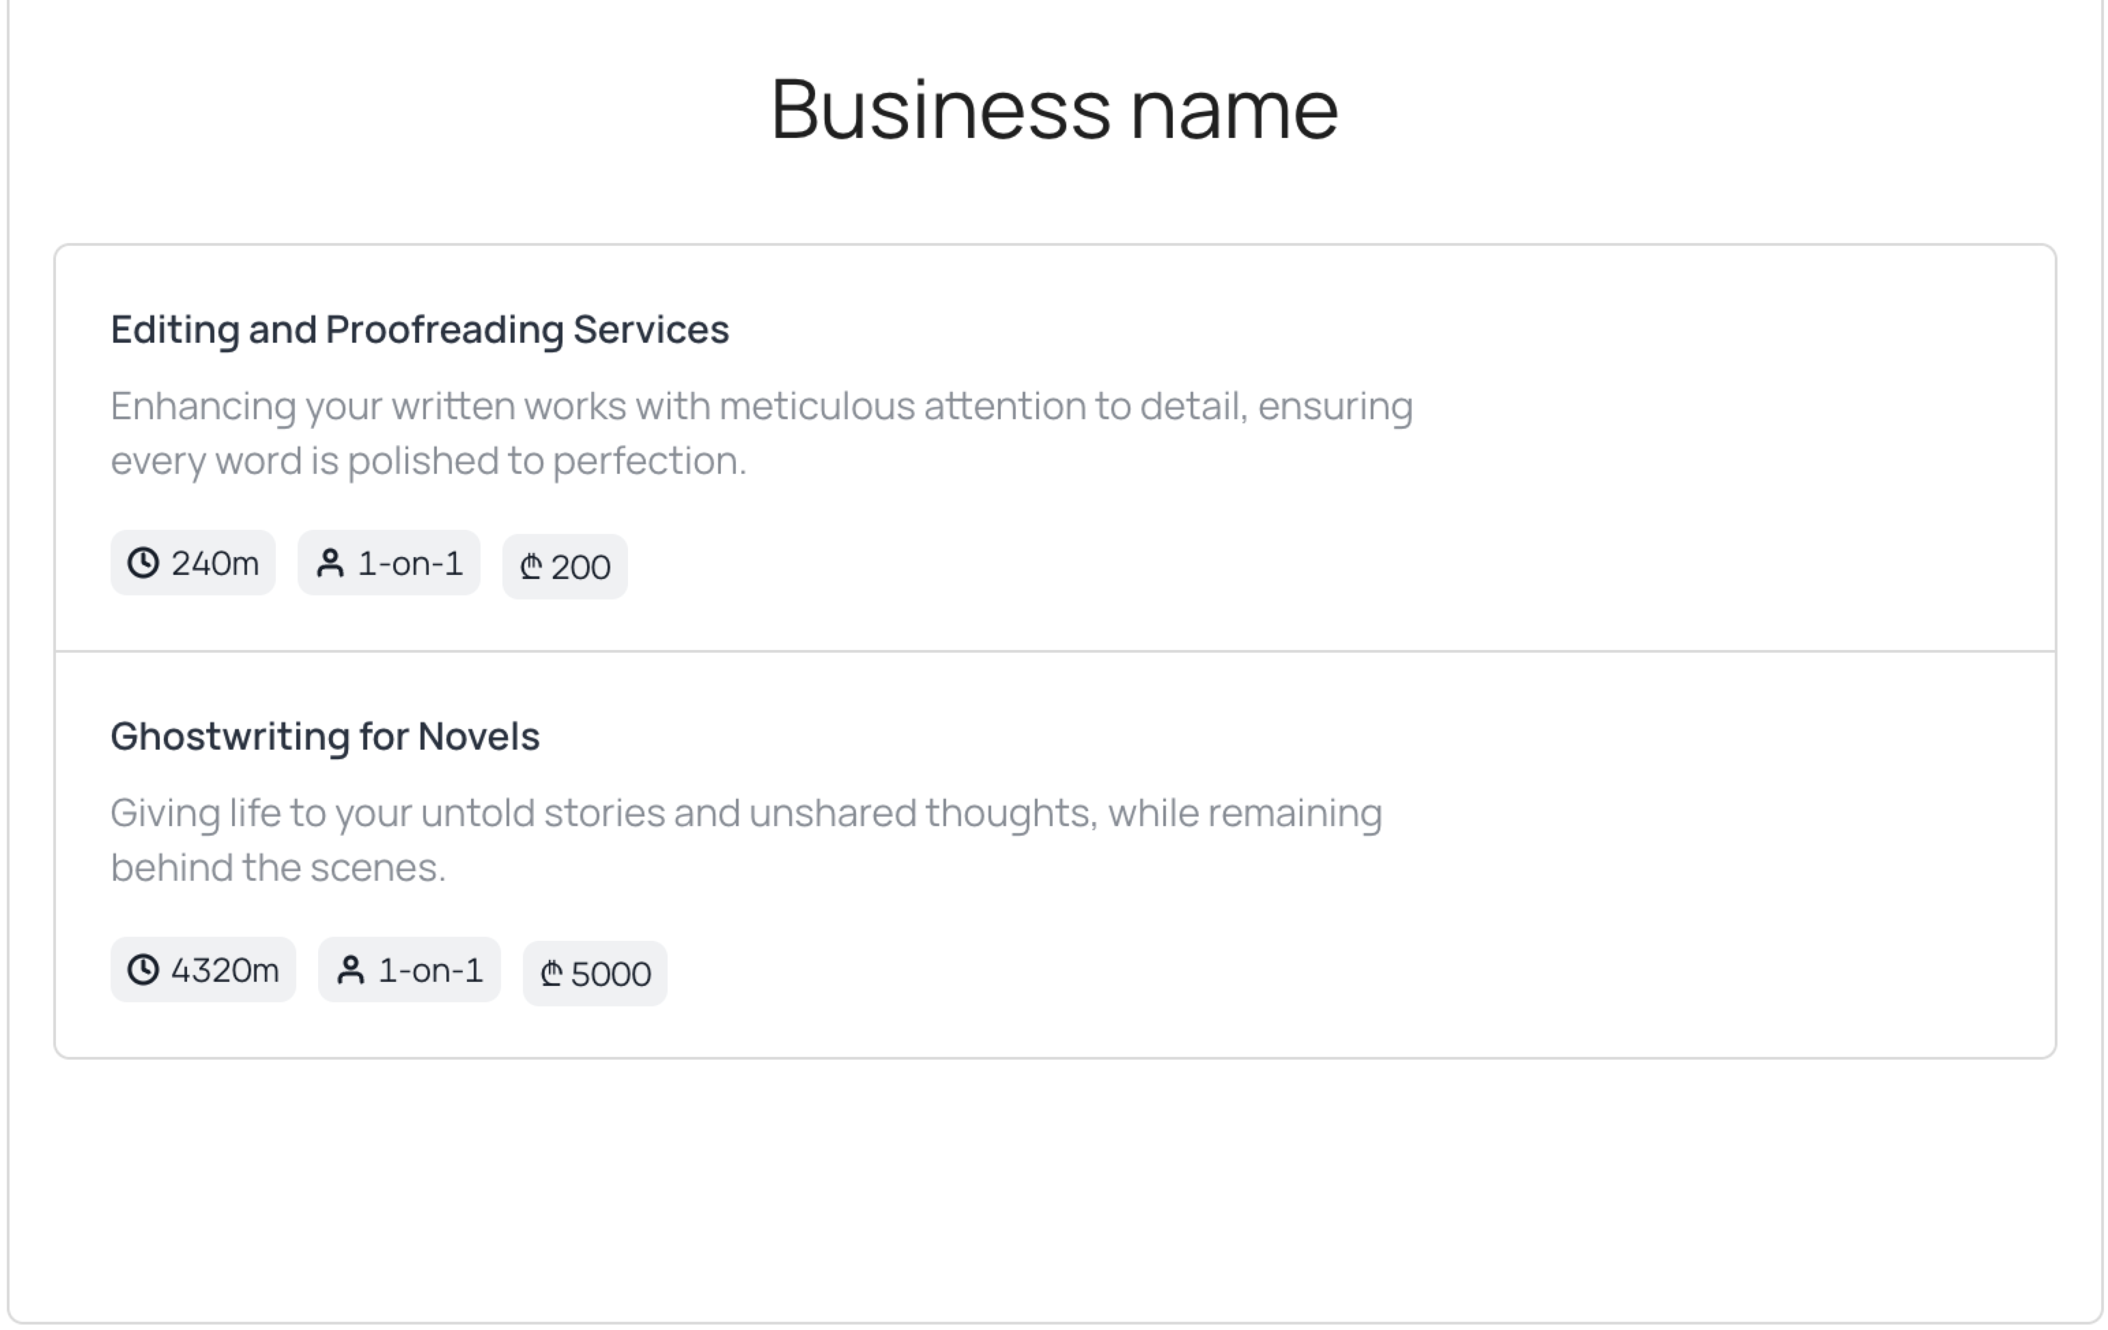Click the Ghostwriting service description text

746,839
